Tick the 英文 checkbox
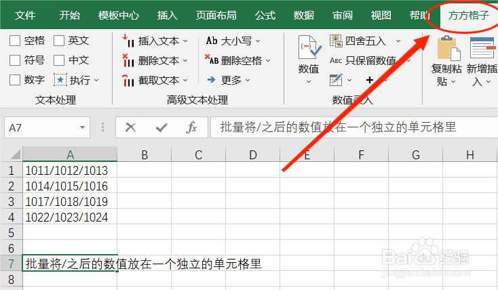498x290 pixels. tap(59, 41)
